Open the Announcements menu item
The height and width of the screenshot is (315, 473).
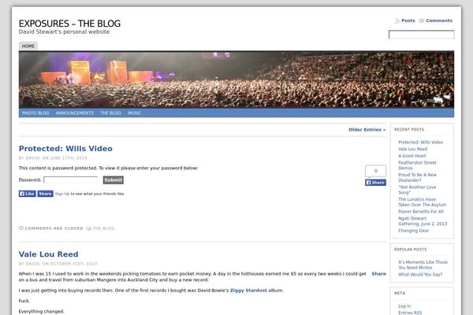click(75, 113)
